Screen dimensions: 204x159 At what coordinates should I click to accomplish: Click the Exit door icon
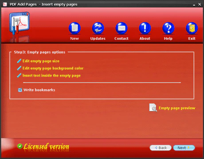click(192, 28)
